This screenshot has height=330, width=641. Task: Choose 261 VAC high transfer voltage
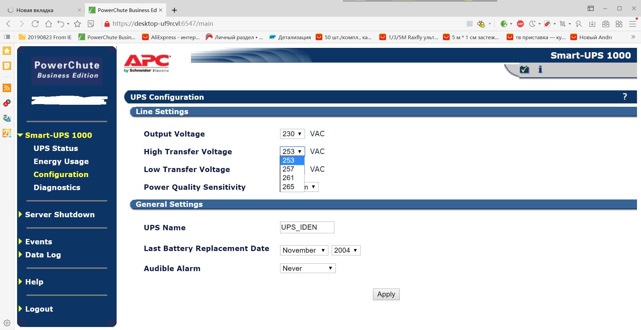point(292,178)
